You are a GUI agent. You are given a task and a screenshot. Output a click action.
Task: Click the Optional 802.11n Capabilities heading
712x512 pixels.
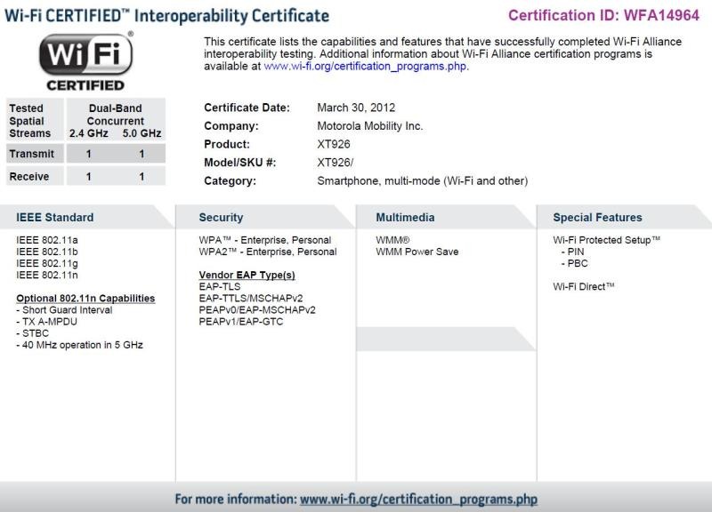[x=85, y=299]
